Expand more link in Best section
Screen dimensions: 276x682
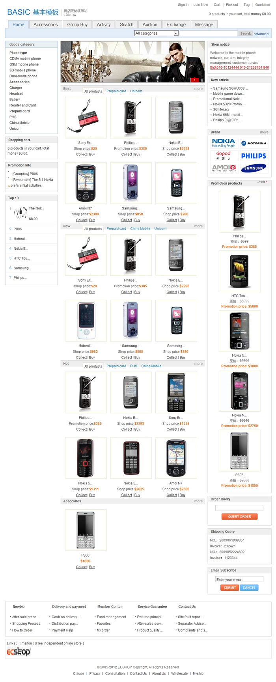pyautogui.click(x=198, y=89)
